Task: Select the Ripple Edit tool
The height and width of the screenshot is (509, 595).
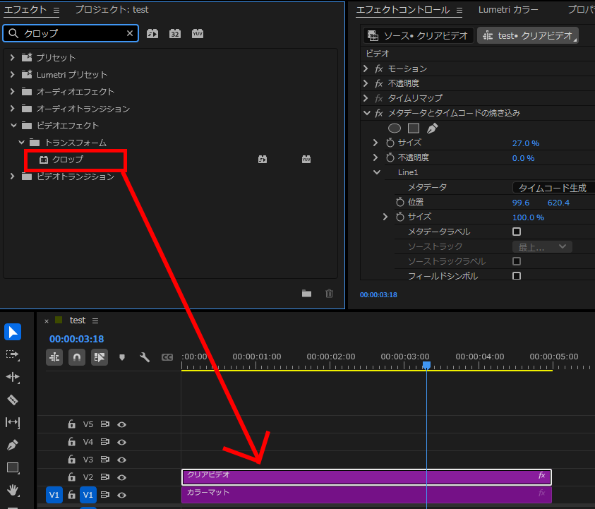Action: click(x=13, y=377)
